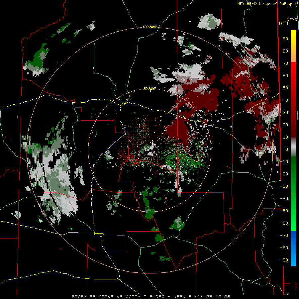Click the positive 70 scale value
The height and width of the screenshot is (299, 299).
(285, 63)
